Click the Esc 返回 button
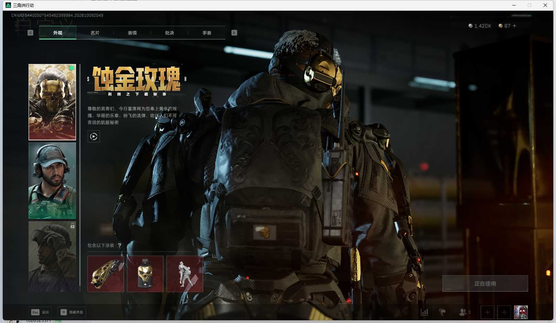This screenshot has width=556, height=323. pos(40,312)
